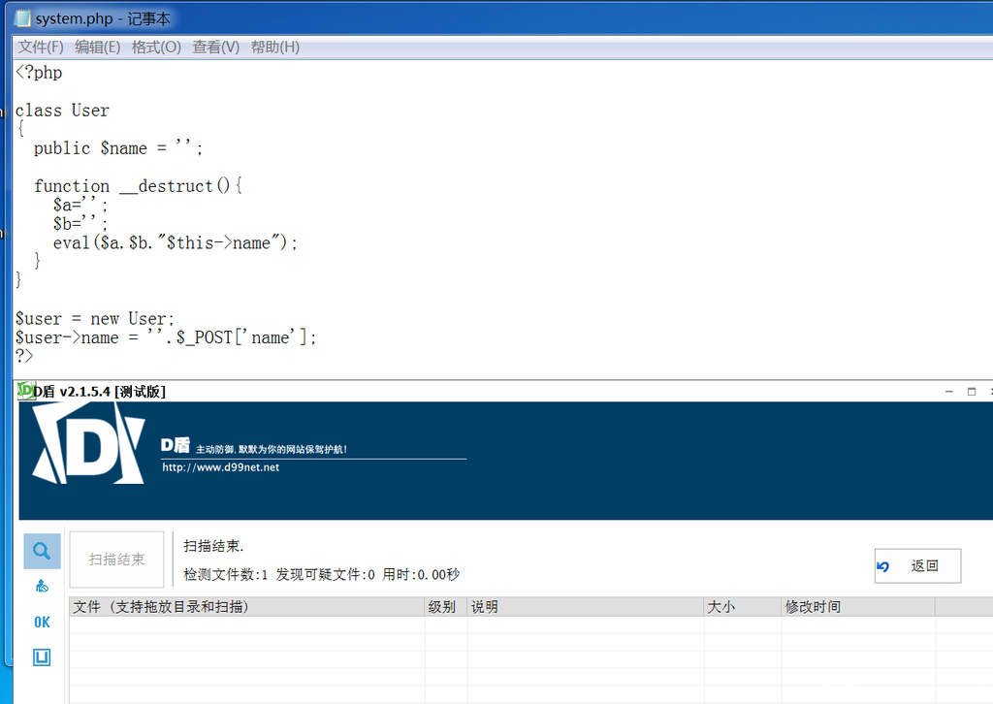This screenshot has width=993, height=704.
Task: Click the 级别 column header
Action: [446, 606]
